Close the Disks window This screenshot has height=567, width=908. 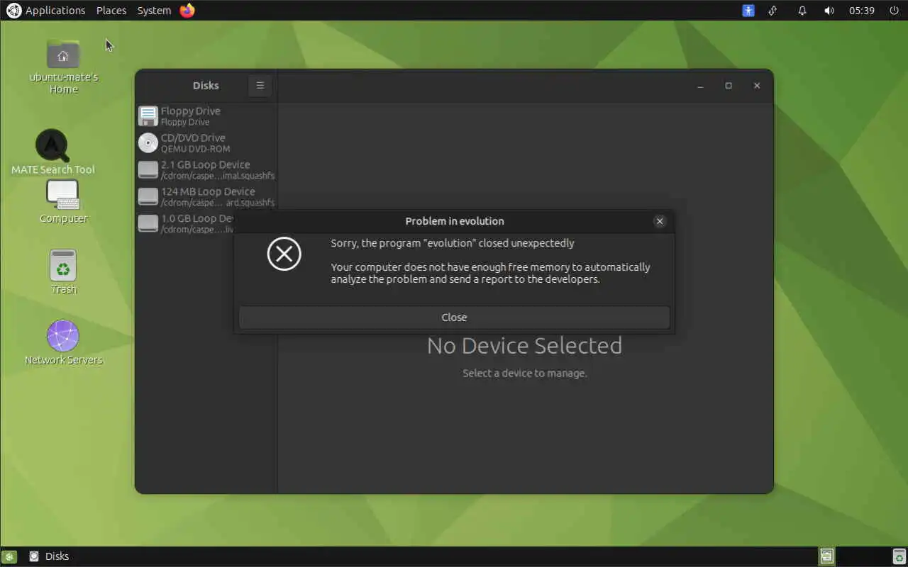pyautogui.click(x=757, y=86)
